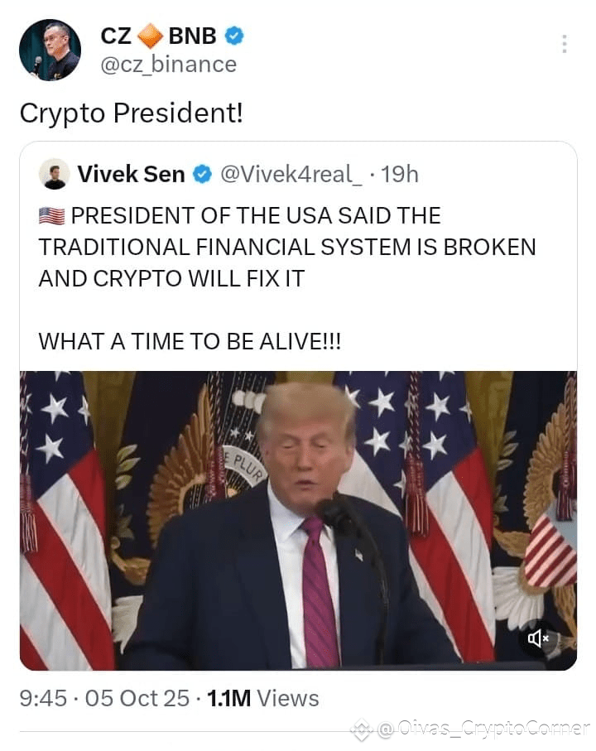Open the 19h timestamp on quoted tweet

point(400,175)
